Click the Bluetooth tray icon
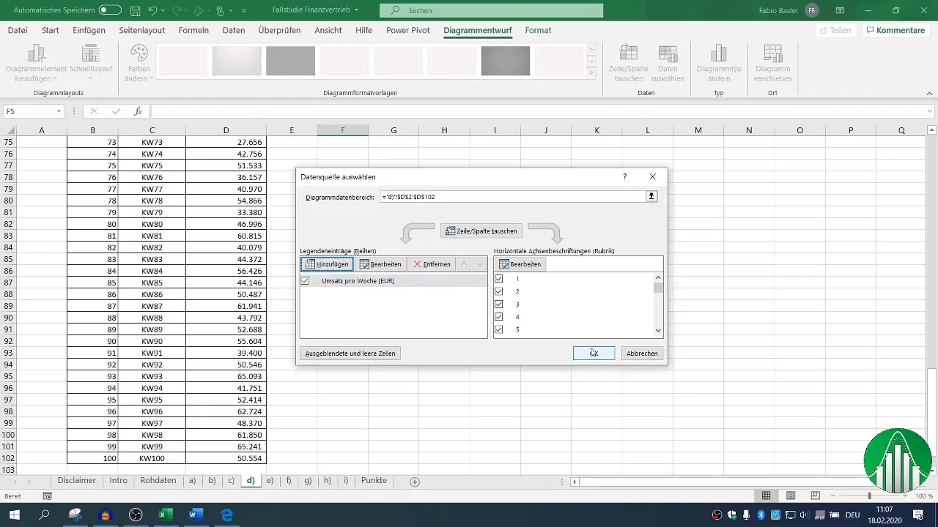 761,515
